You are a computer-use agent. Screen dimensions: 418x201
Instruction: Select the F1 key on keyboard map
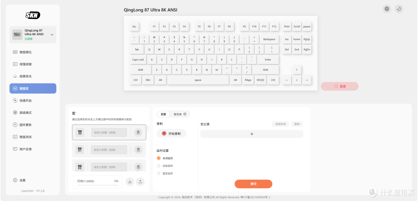(154, 27)
